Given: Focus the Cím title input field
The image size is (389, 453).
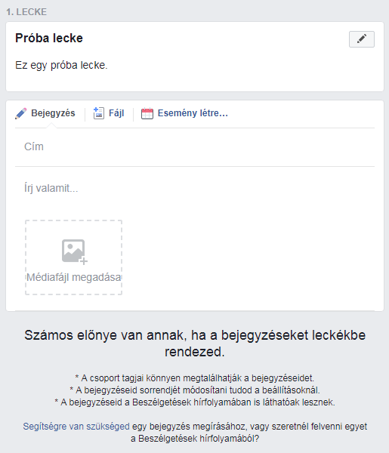Looking at the screenshot, I should (x=195, y=146).
